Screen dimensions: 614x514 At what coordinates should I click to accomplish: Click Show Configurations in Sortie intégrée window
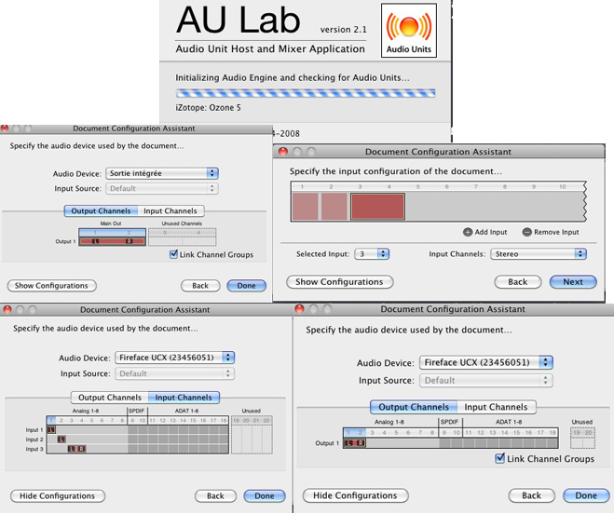coord(51,286)
